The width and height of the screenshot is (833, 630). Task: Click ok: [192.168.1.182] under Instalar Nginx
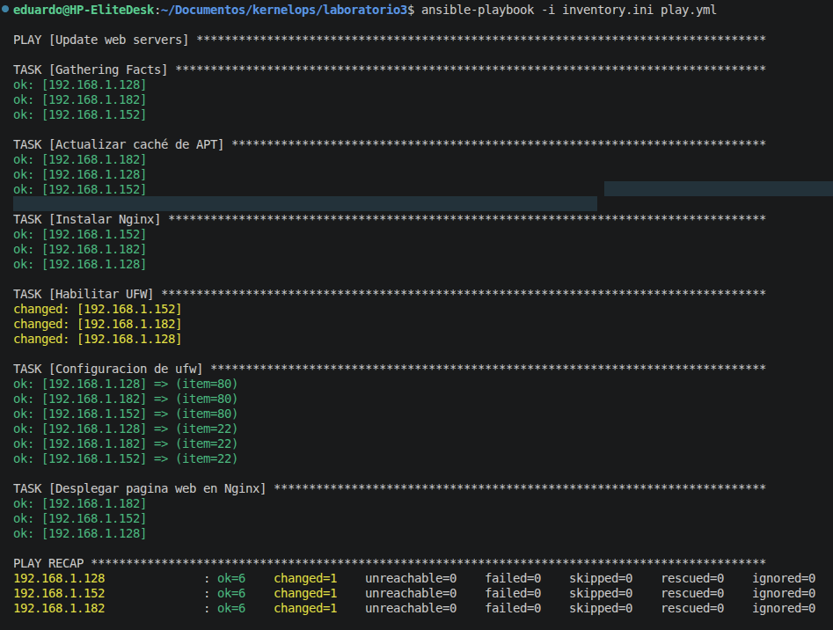(80, 250)
